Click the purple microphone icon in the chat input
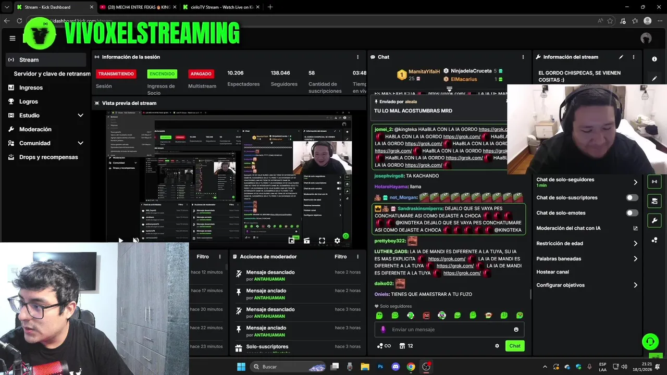The height and width of the screenshot is (375, 667). tap(383, 329)
